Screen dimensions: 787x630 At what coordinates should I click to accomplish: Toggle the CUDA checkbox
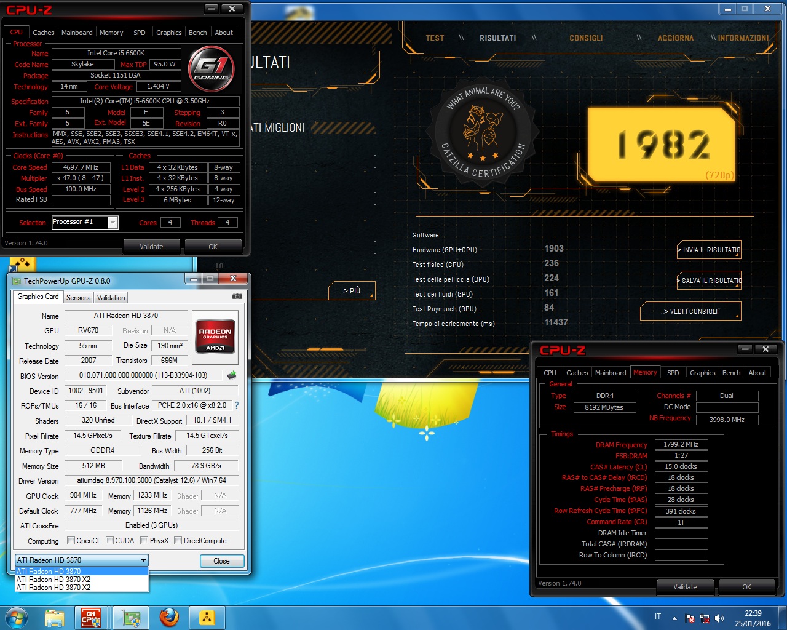109,541
